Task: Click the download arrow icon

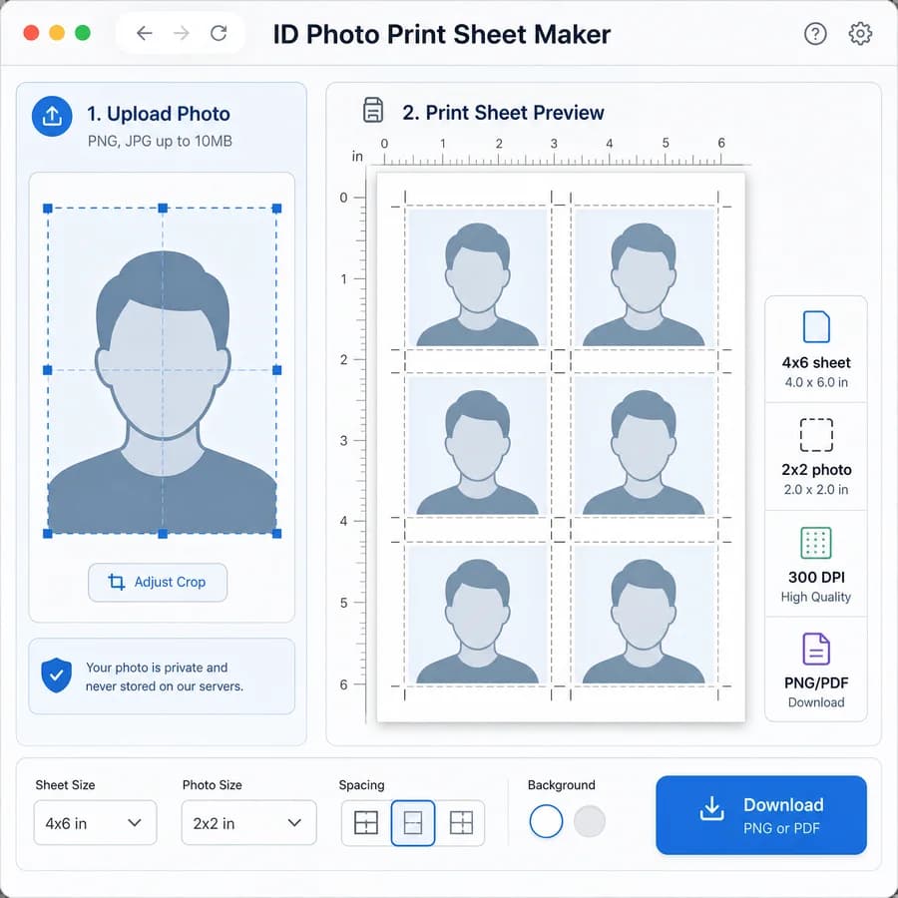Action: 711,808
